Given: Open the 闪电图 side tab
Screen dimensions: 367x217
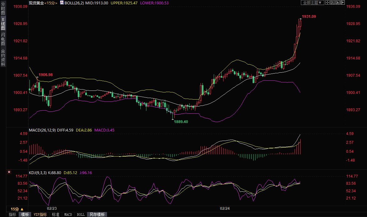Looking at the screenshot, I should [x=3, y=39].
